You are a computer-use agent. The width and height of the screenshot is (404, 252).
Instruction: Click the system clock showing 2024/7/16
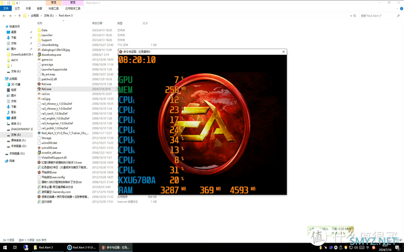(x=385, y=248)
